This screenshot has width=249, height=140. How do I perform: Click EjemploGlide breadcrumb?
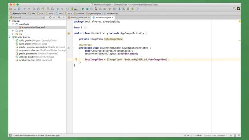pyautogui.click(x=18, y=14)
